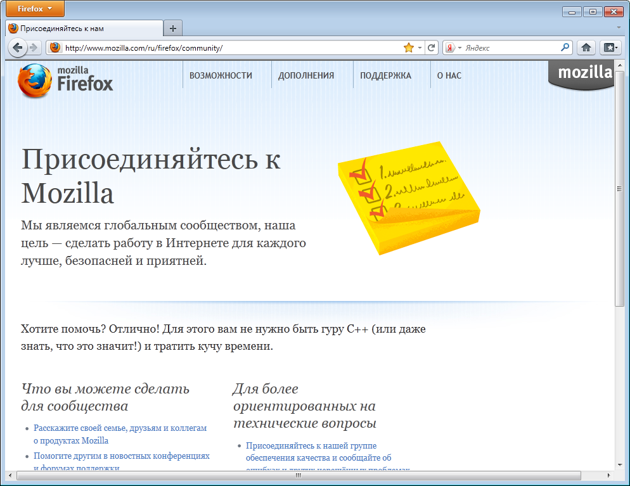The image size is (630, 486).
Task: Go back with the back arrow button
Action: (x=17, y=48)
